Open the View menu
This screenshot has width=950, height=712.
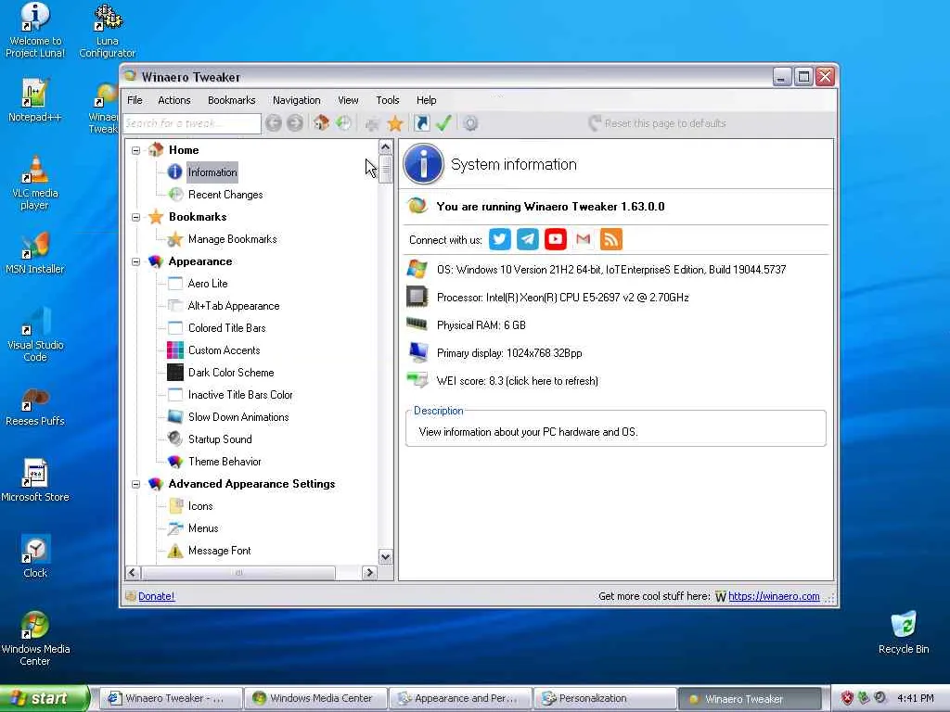(348, 100)
